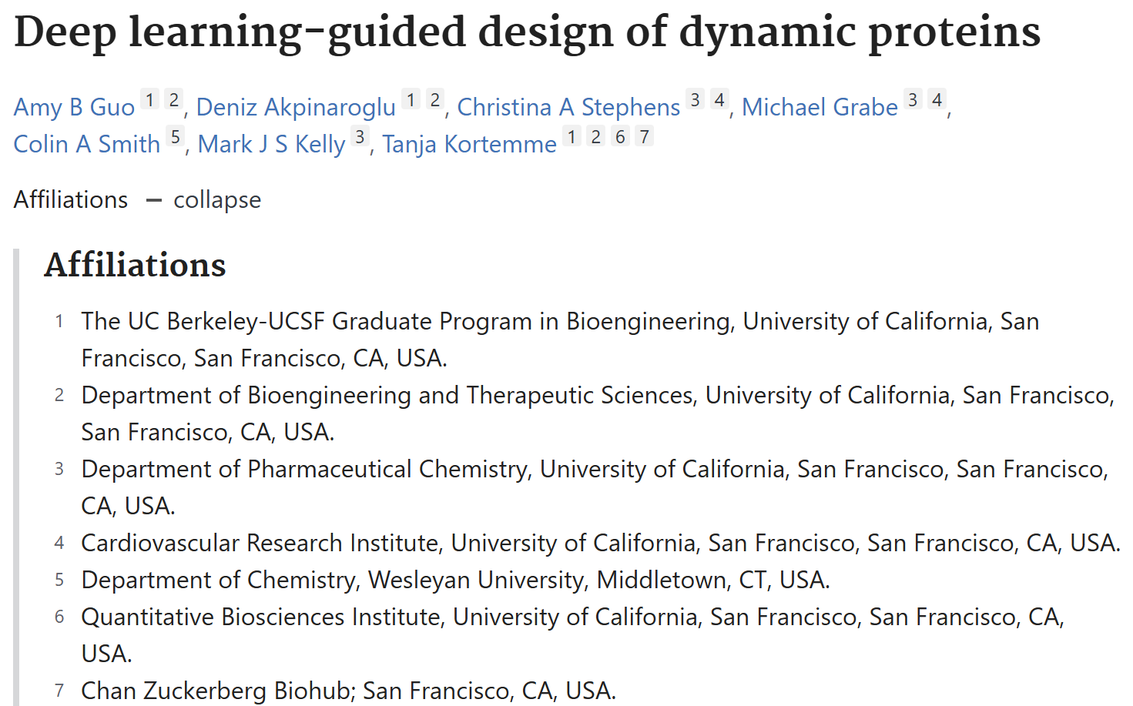1133x706 pixels.
Task: Click affiliation badge 7 after Tanja Kortemme
Action: 645,136
